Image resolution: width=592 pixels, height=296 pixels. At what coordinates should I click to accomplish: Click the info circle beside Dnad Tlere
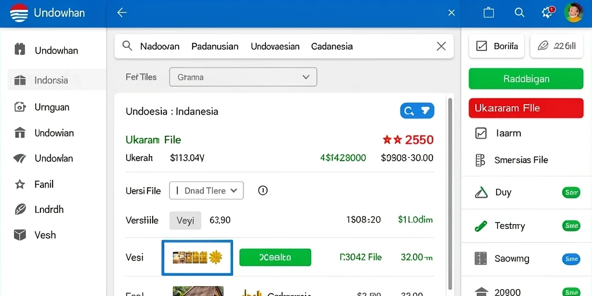point(263,190)
